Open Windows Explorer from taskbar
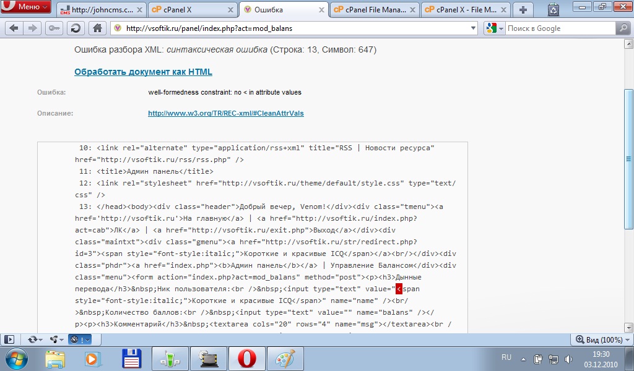Viewport: 634px width, 371px height. click(55, 359)
